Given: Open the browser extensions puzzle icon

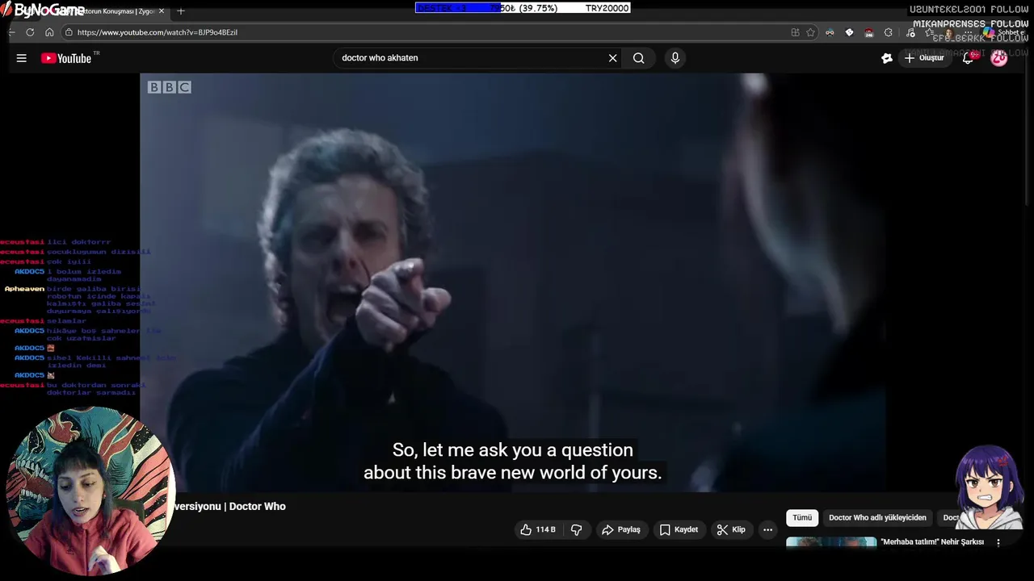Looking at the screenshot, I should click(889, 32).
